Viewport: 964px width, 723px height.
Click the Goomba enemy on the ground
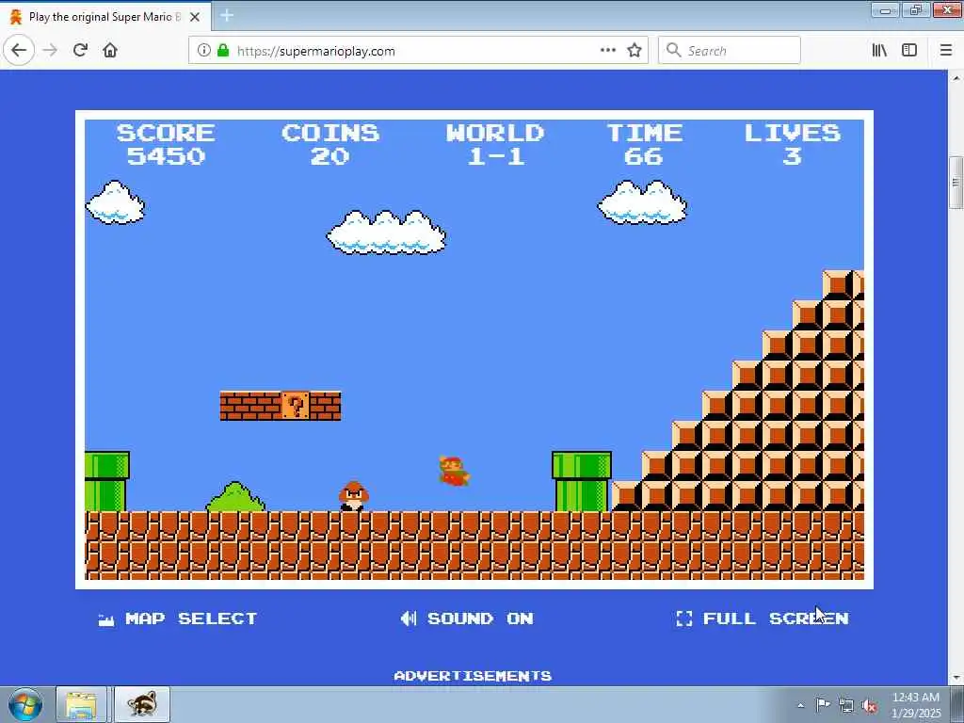click(x=354, y=496)
